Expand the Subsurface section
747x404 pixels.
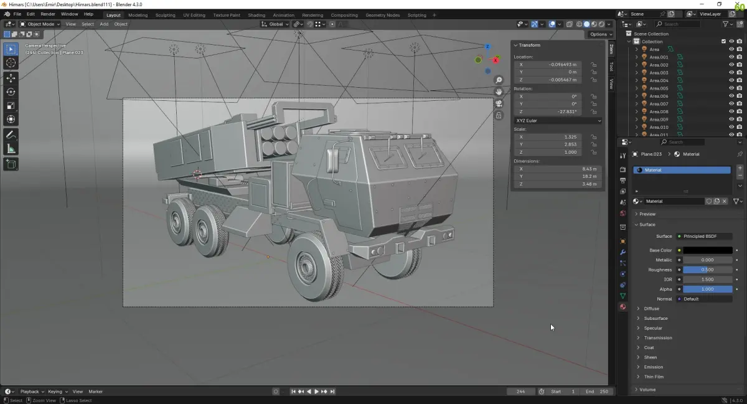click(655, 318)
